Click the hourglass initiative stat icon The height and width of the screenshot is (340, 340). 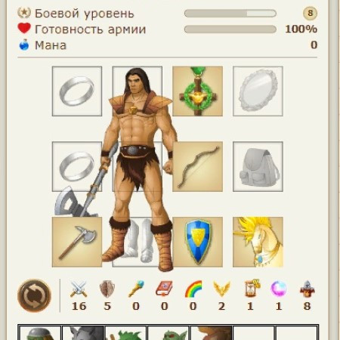tap(252, 289)
